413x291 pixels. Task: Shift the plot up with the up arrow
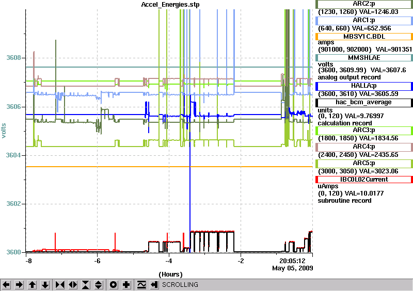coord(32,285)
